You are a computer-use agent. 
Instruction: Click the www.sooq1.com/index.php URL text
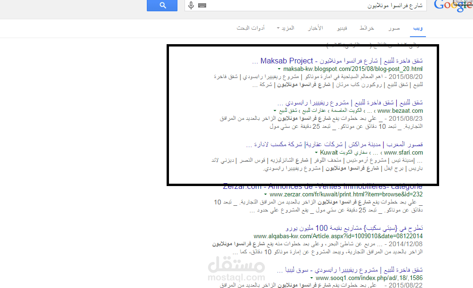369,278
